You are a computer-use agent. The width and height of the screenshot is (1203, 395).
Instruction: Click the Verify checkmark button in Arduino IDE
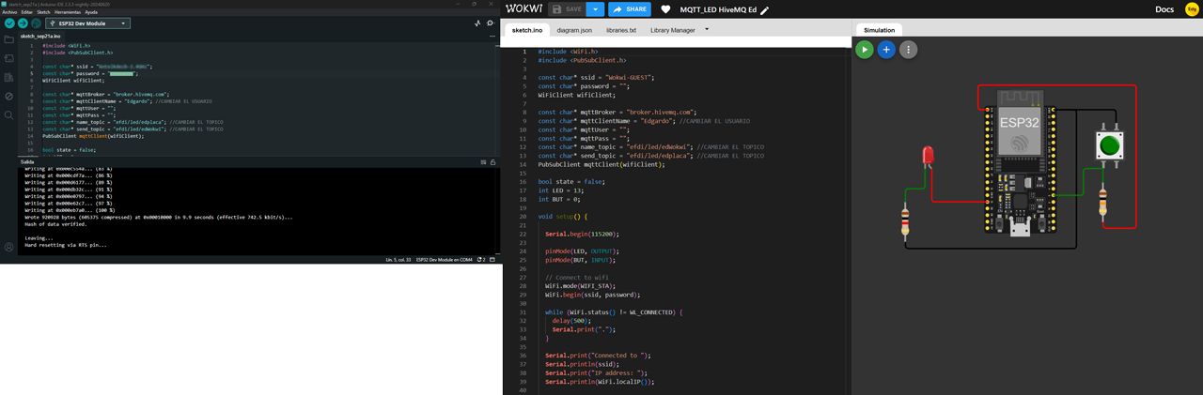tap(9, 23)
